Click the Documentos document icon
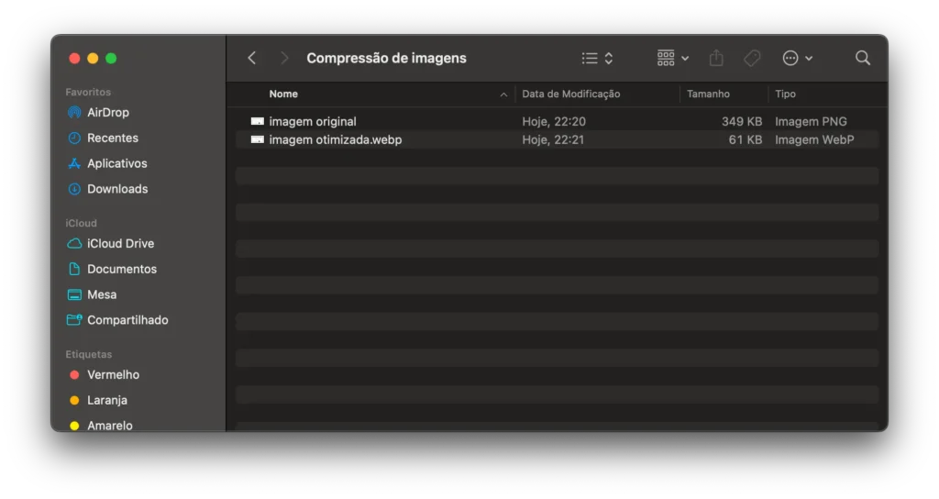This screenshot has height=499, width=939. pos(74,269)
